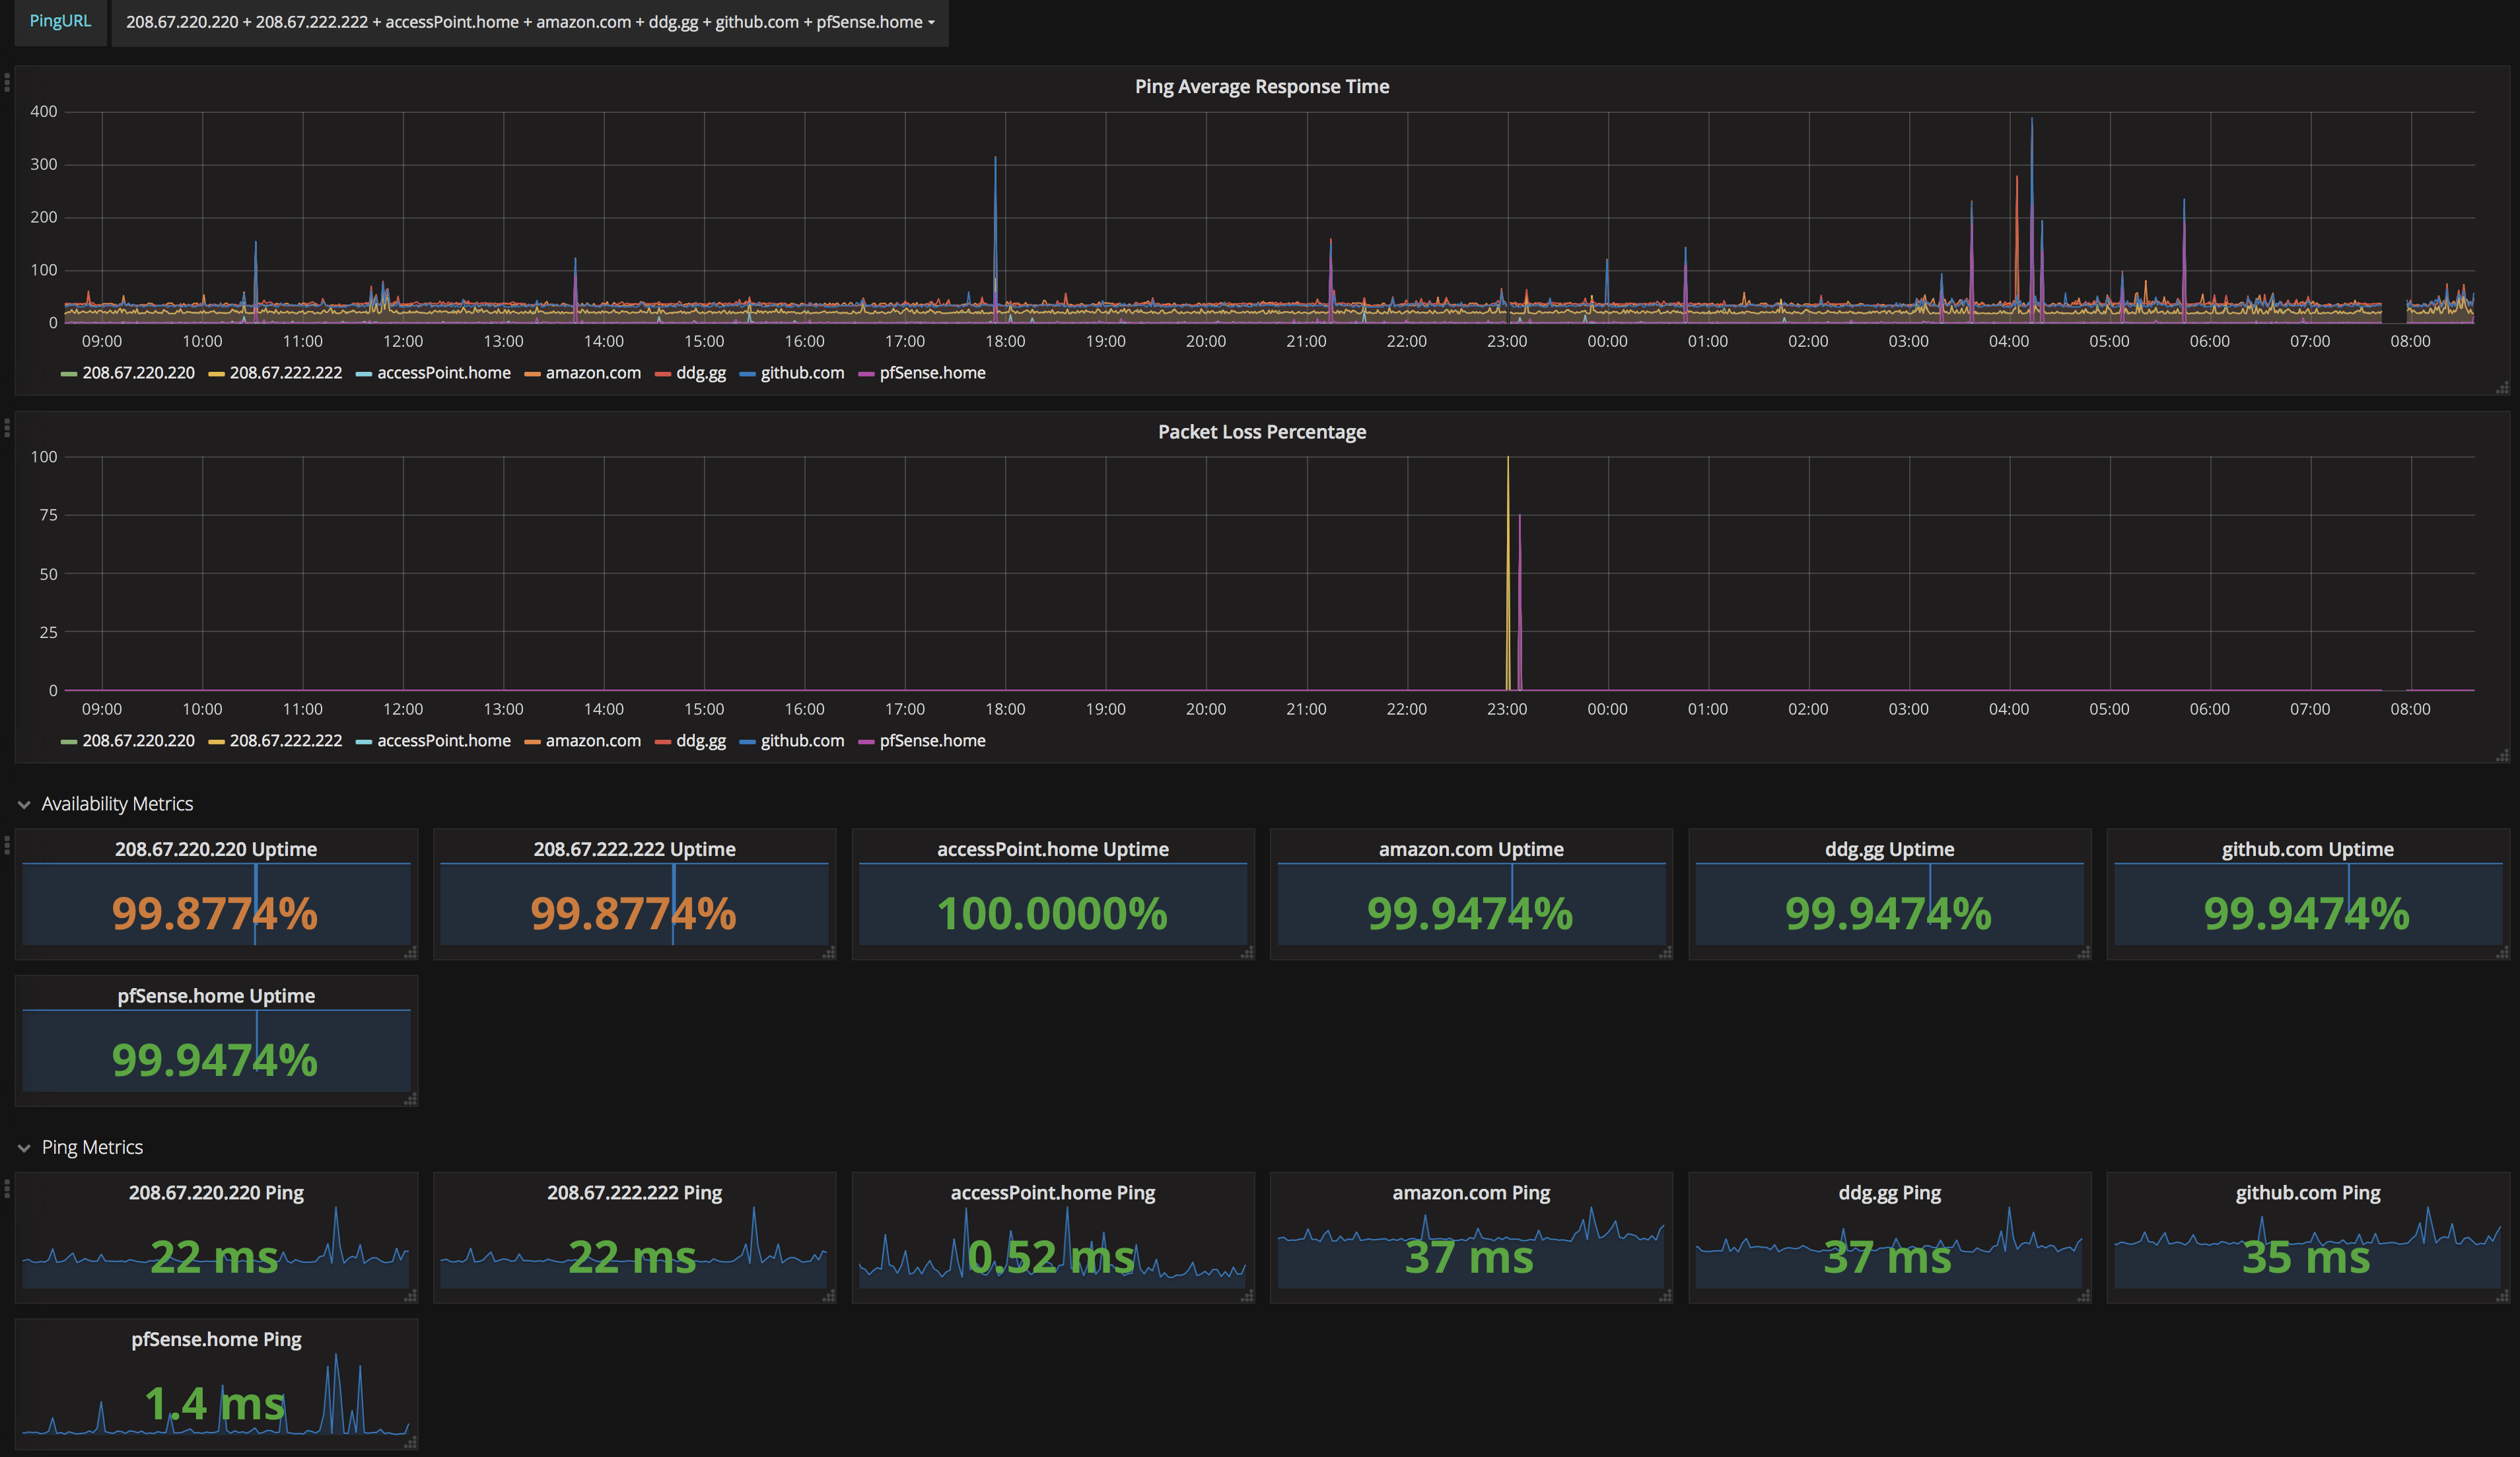Viewport: 2520px width, 1457px height.
Task: Click github.com Ping panel resize corner
Action: 2502,1296
